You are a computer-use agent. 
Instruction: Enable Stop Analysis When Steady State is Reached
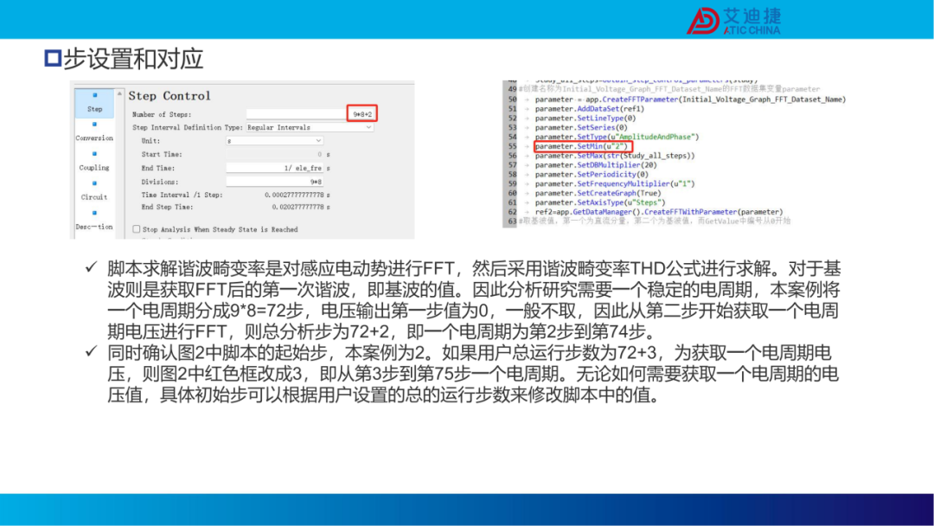point(137,229)
